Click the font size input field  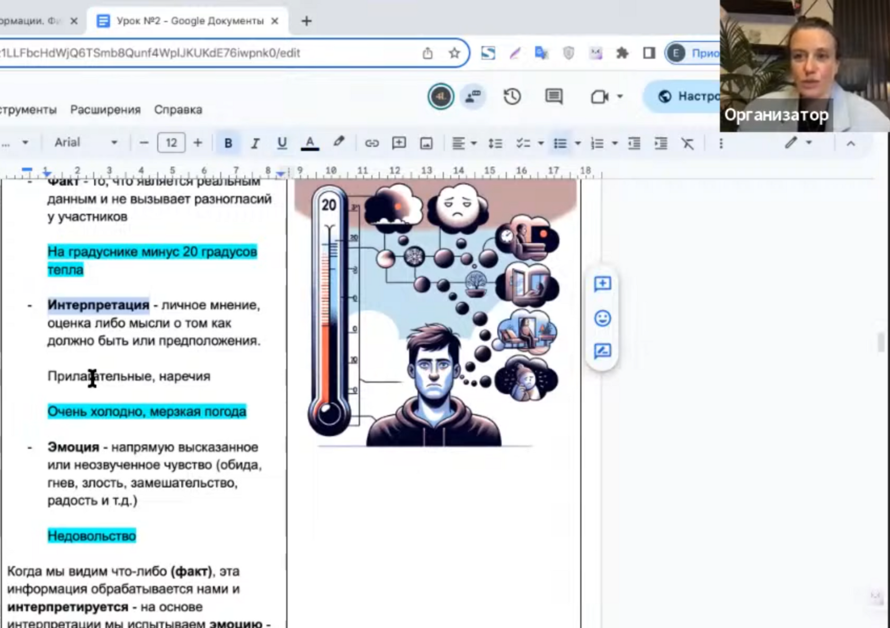coord(171,143)
